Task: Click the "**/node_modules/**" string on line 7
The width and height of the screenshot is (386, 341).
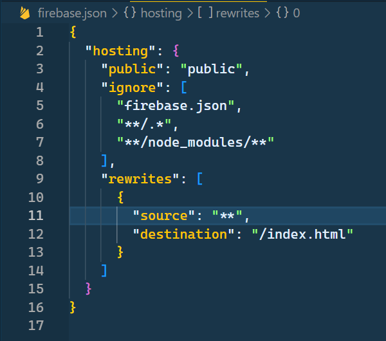Action: point(196,142)
